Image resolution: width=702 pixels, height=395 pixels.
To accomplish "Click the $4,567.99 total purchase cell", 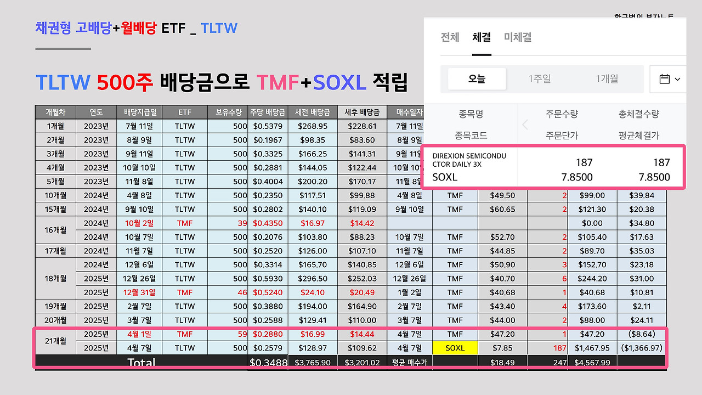I will [592, 362].
